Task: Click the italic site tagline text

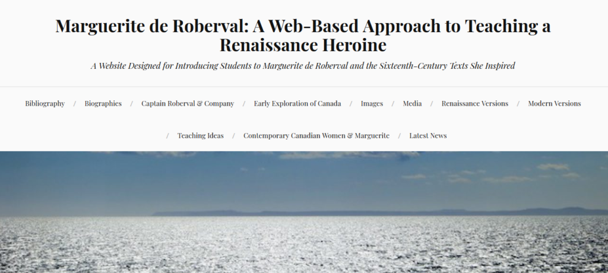Action: coord(303,66)
